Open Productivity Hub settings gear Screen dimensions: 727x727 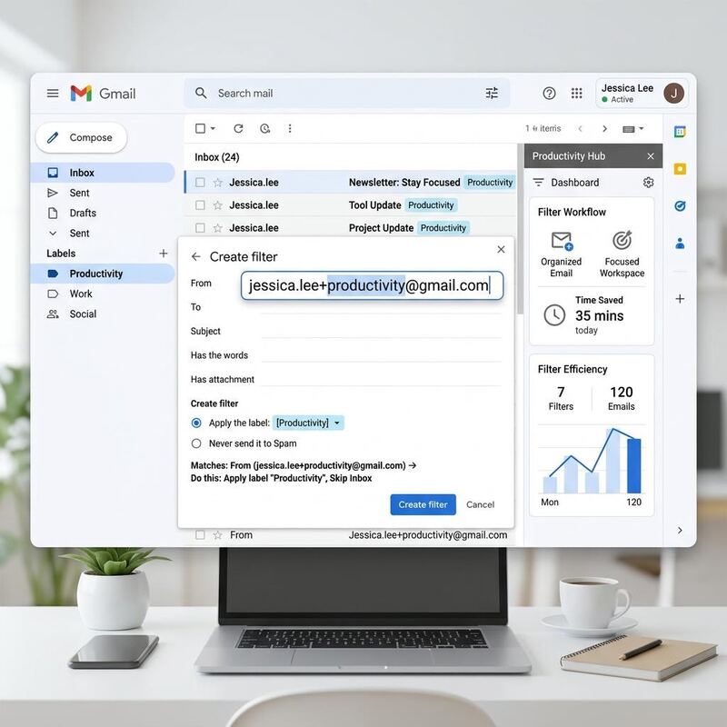click(x=648, y=183)
